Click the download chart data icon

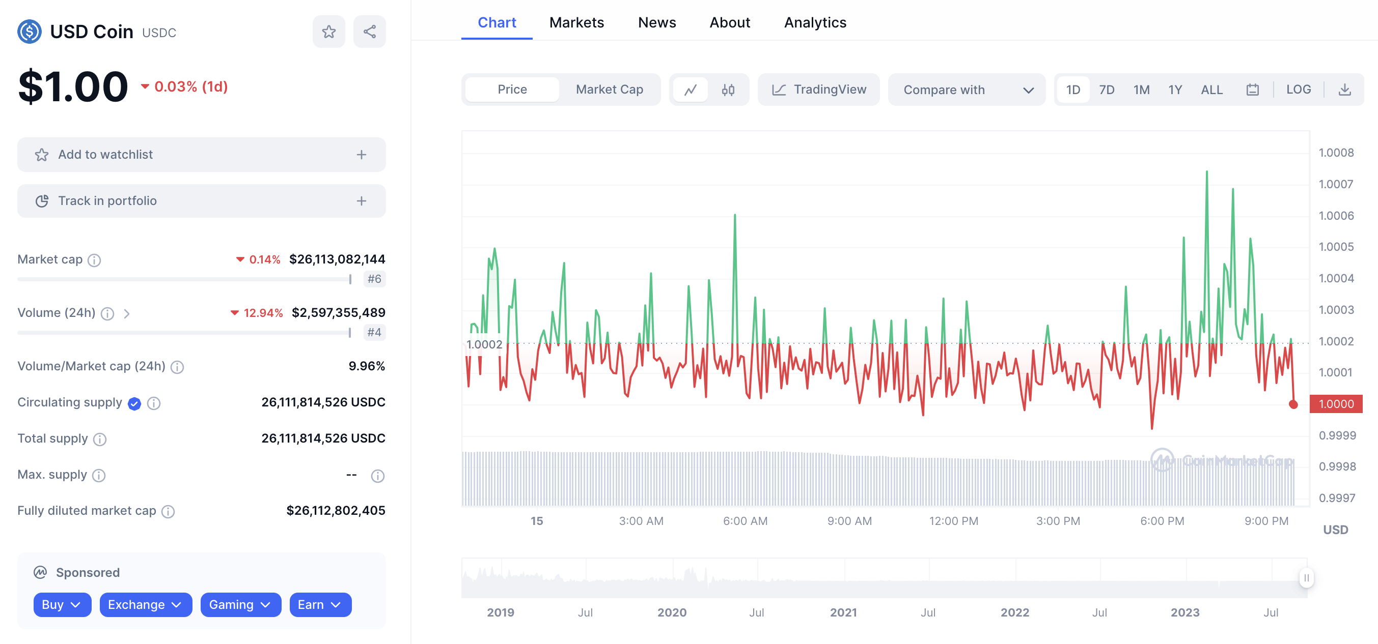point(1344,90)
